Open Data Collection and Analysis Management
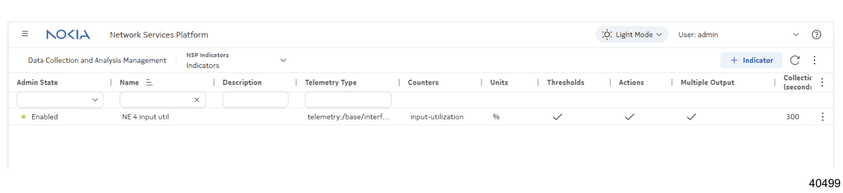The height and width of the screenshot is (193, 843). pos(97,61)
